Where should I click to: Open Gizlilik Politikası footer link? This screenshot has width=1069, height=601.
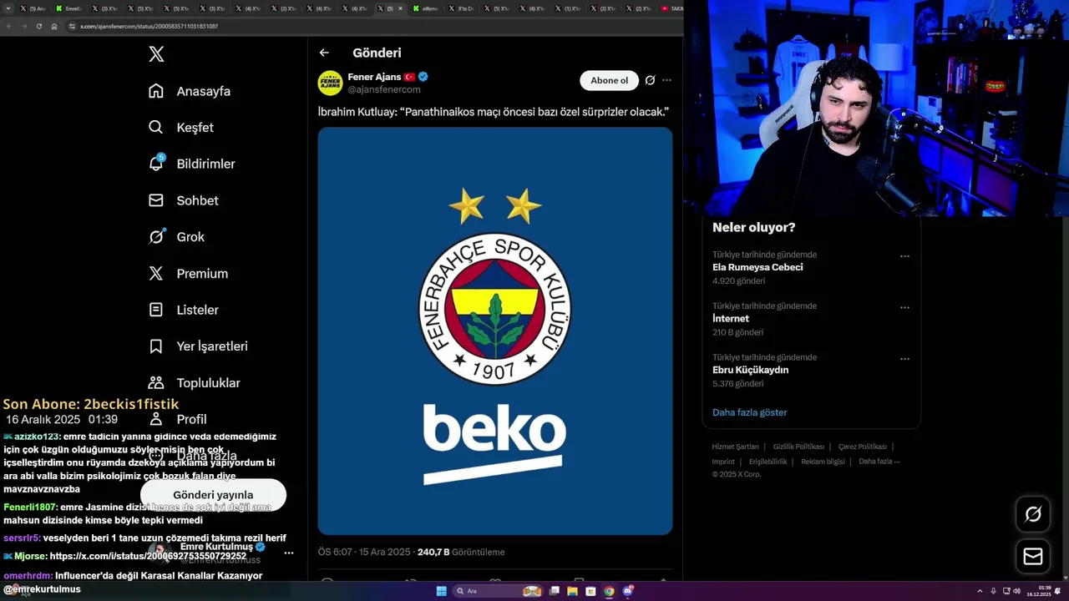pos(798,447)
